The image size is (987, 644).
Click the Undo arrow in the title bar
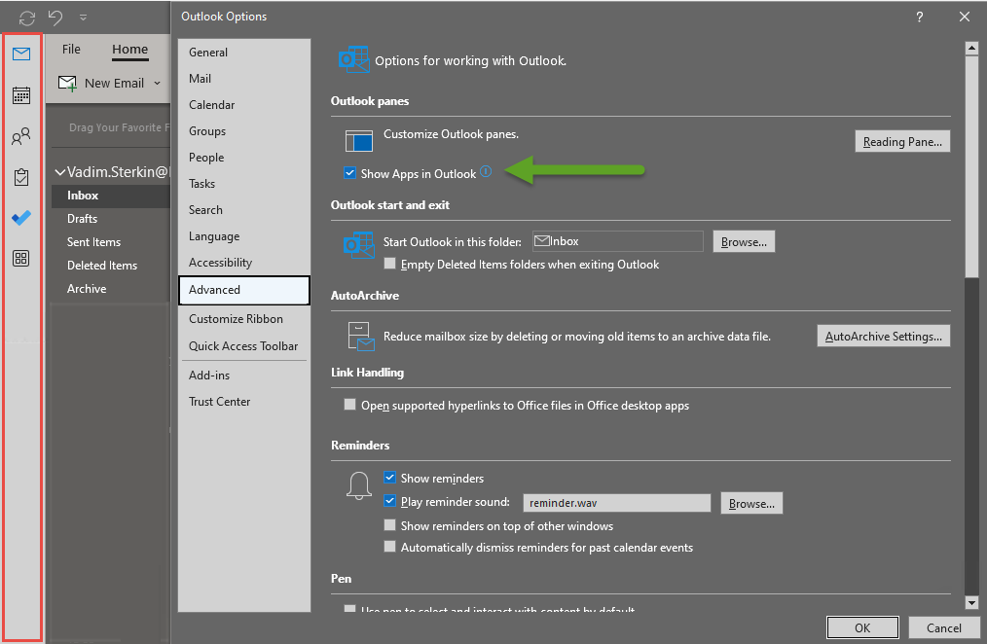55,17
